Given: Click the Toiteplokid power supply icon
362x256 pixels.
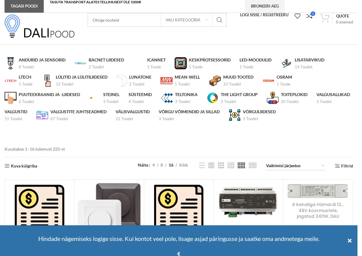Looking at the screenshot, I should pyautogui.click(x=273, y=98).
